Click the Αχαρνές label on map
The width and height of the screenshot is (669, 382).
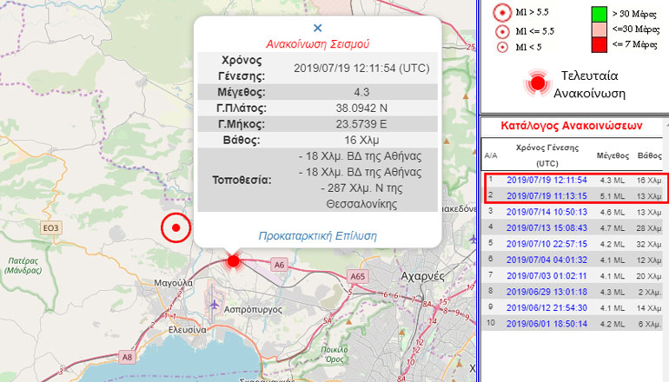pyautogui.click(x=422, y=277)
